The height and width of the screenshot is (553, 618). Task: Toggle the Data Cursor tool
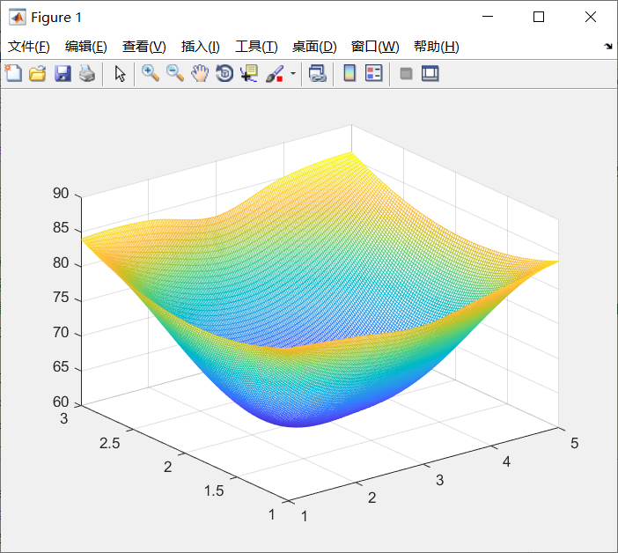(249, 74)
